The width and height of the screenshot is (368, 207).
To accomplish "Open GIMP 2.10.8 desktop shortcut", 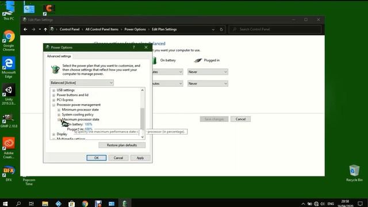I will click(x=9, y=121).
